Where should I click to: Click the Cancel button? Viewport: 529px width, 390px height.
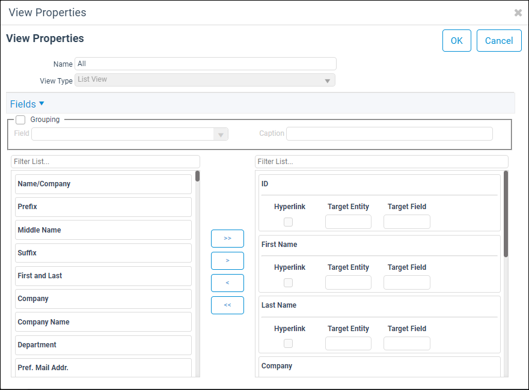tap(498, 40)
